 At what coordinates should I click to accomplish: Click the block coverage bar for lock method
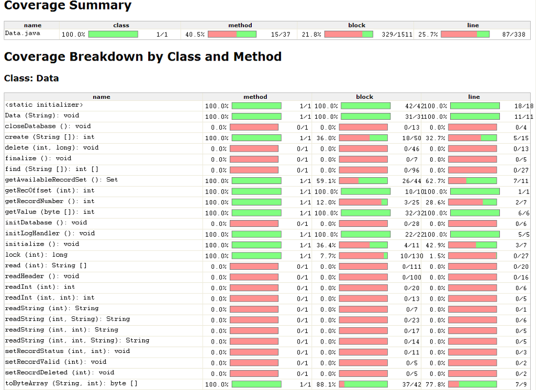point(363,256)
